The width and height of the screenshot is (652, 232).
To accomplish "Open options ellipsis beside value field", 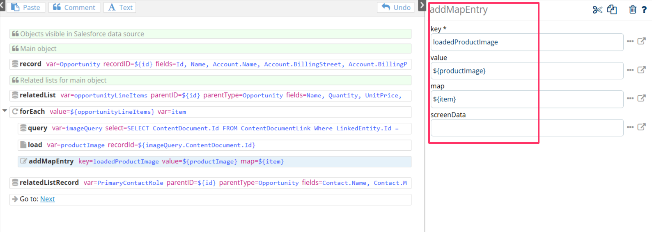I will click(630, 70).
